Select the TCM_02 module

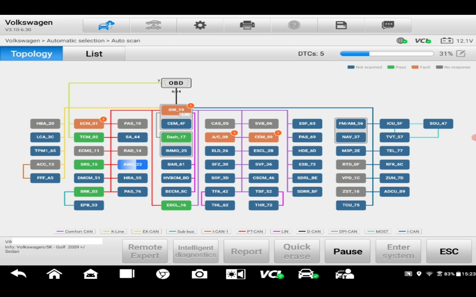click(x=89, y=137)
